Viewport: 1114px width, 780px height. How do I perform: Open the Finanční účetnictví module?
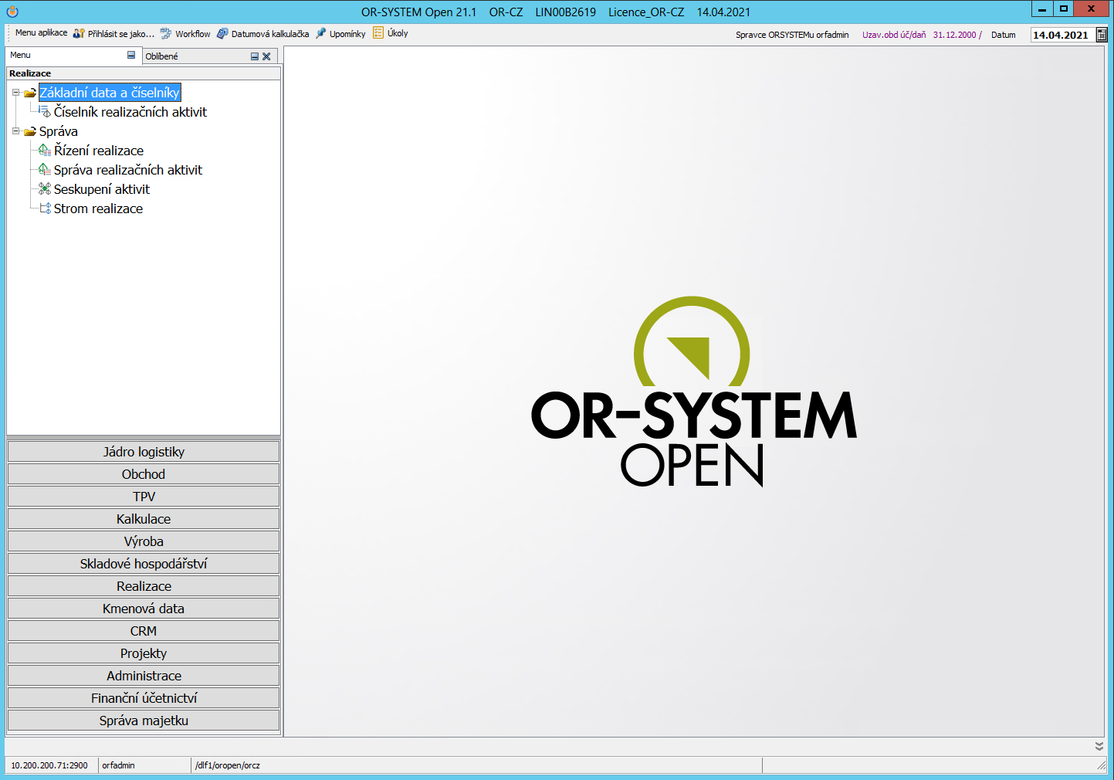144,698
